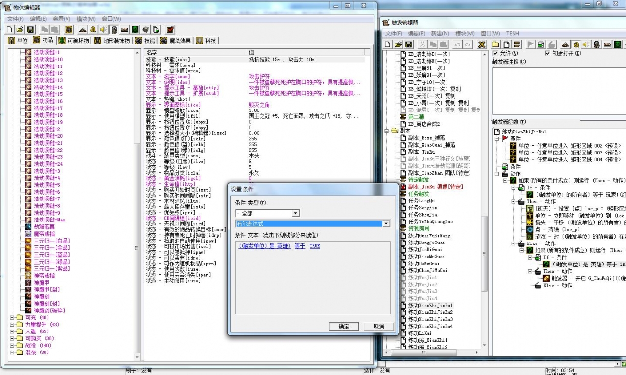Click 确定 button in condition dialog

tap(344, 326)
